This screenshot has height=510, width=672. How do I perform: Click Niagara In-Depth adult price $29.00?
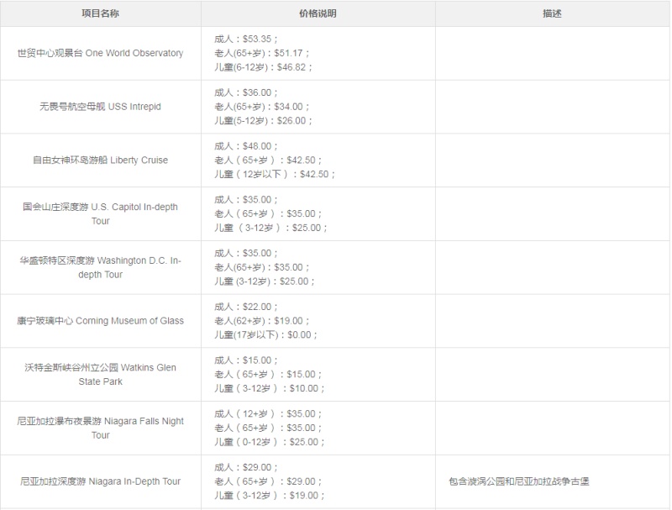point(257,468)
